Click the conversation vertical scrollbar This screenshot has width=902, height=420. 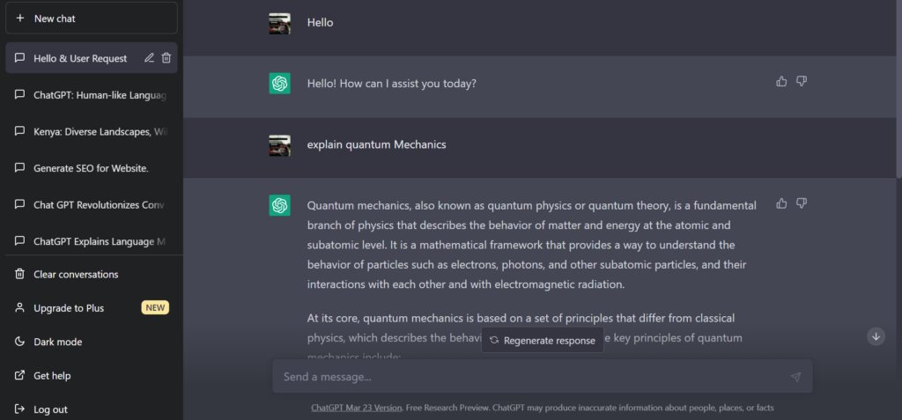click(x=898, y=89)
